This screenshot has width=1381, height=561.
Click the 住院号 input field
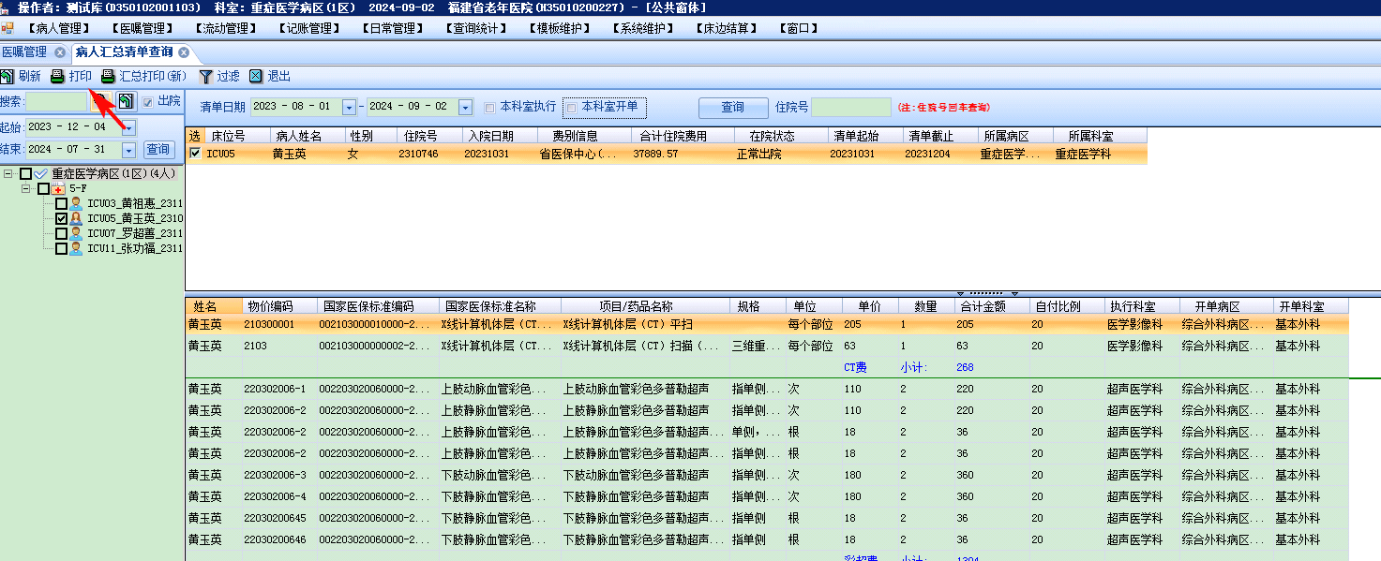click(850, 108)
